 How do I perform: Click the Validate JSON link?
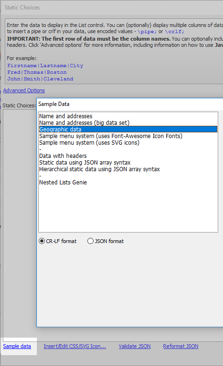click(135, 346)
